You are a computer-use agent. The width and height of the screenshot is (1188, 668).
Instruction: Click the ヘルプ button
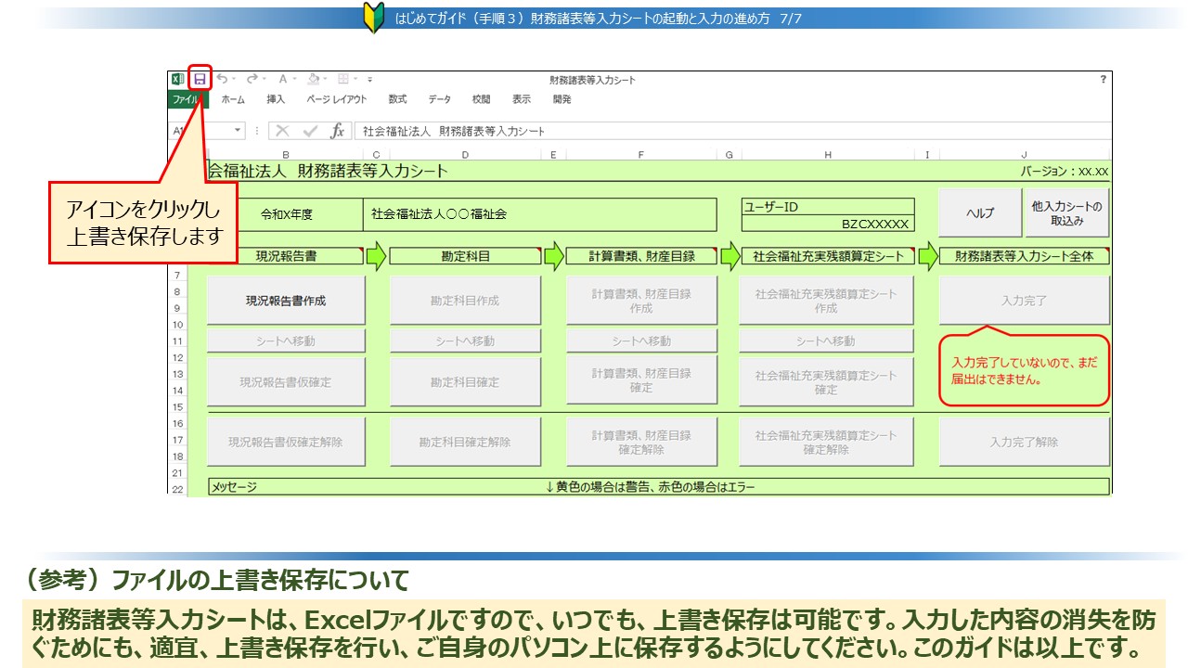(980, 213)
